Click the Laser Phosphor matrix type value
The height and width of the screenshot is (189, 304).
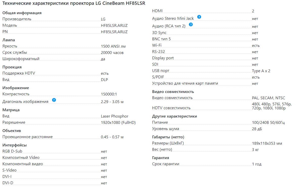pyautogui.click(x=115, y=116)
